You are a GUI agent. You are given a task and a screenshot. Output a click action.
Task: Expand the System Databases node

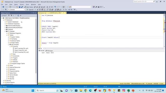pyautogui.click(x=5, y=22)
